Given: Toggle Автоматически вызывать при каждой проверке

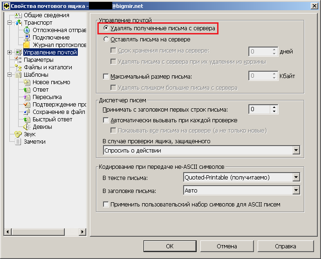Looking at the screenshot, I should coord(106,120).
